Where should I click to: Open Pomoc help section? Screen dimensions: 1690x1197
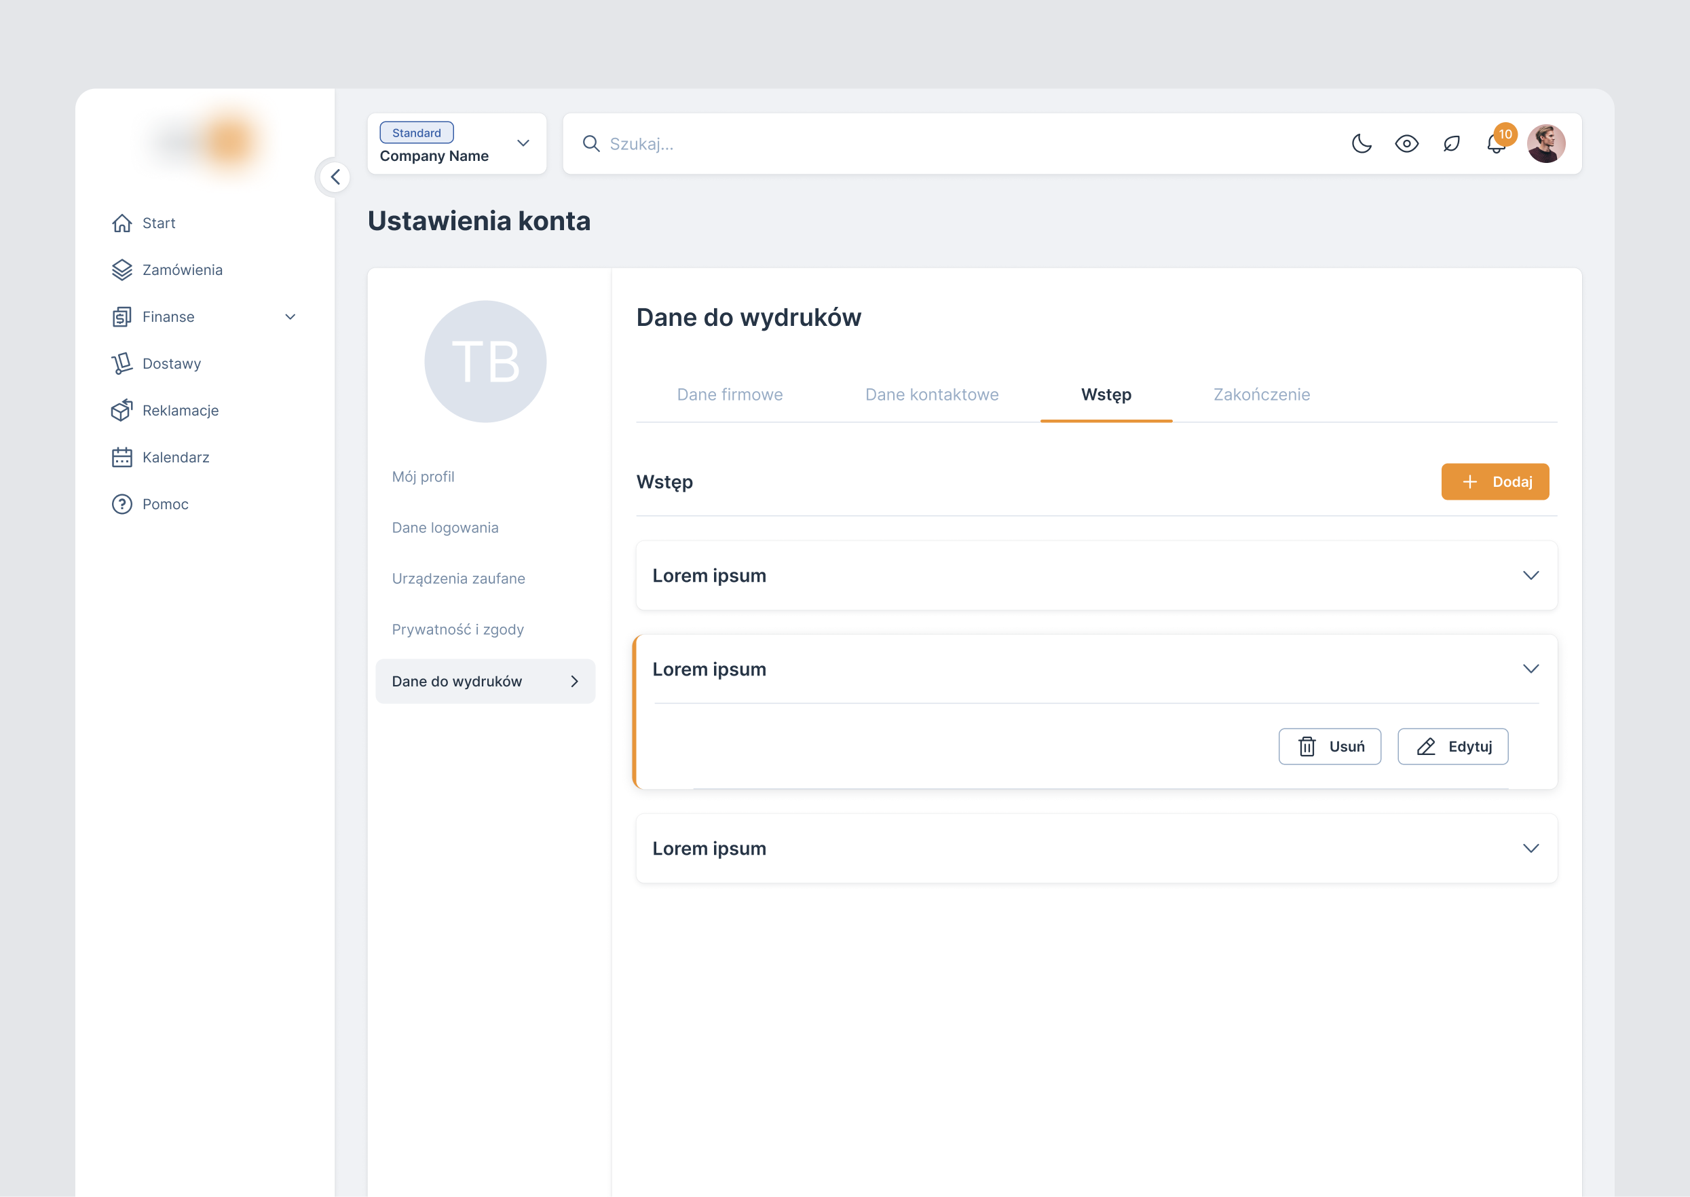tap(165, 504)
